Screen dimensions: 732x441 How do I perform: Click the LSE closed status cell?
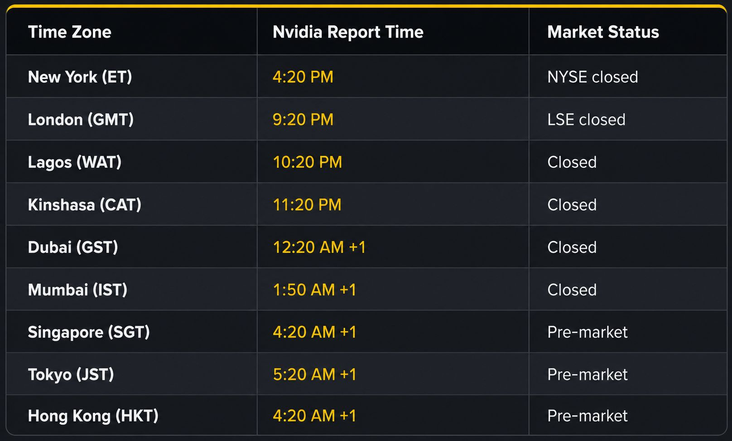coord(586,120)
